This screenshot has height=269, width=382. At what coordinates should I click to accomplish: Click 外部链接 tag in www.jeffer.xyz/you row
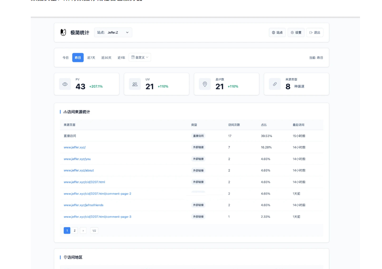pos(198,159)
